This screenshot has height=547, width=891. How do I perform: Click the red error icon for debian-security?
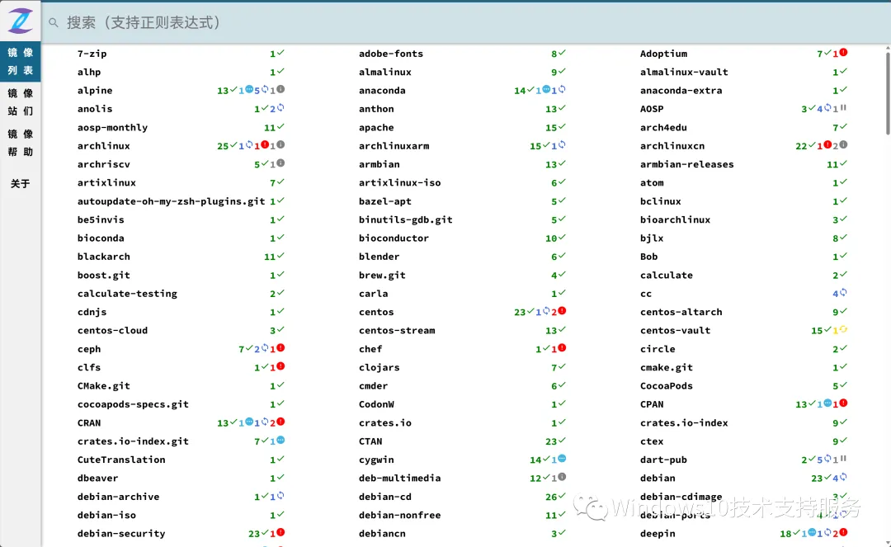pos(280,532)
